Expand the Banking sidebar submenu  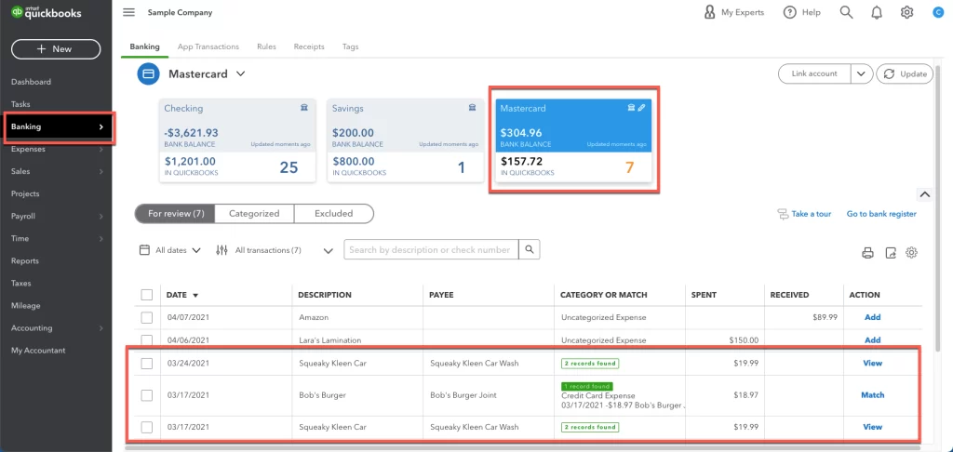point(101,126)
